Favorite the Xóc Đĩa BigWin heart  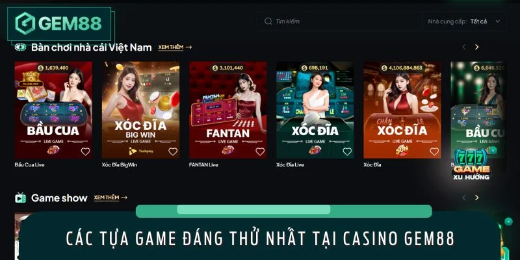click(173, 151)
